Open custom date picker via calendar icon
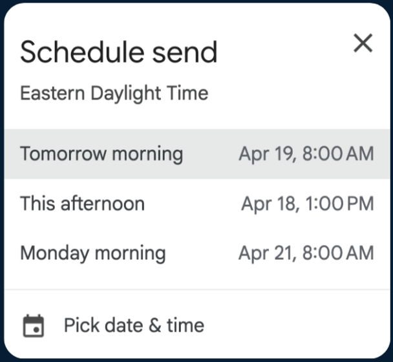This screenshot has width=393, height=362. (x=34, y=326)
